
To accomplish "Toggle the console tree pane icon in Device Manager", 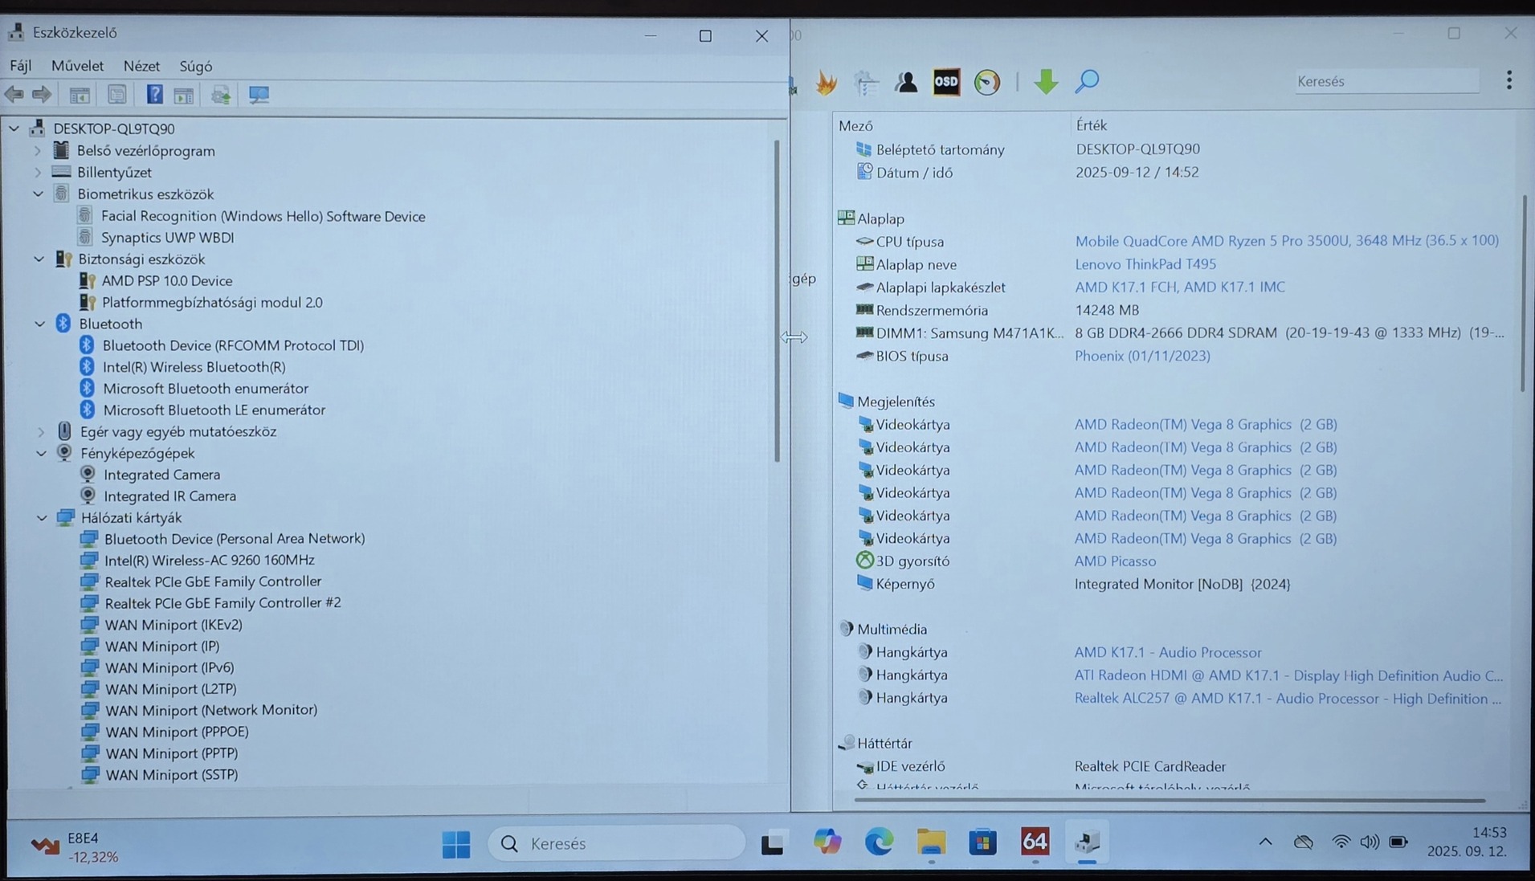I will pyautogui.click(x=80, y=95).
